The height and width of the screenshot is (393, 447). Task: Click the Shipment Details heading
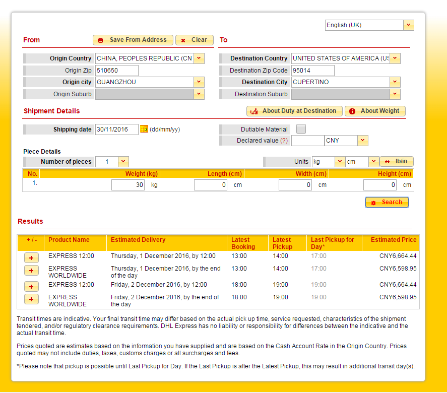51,111
